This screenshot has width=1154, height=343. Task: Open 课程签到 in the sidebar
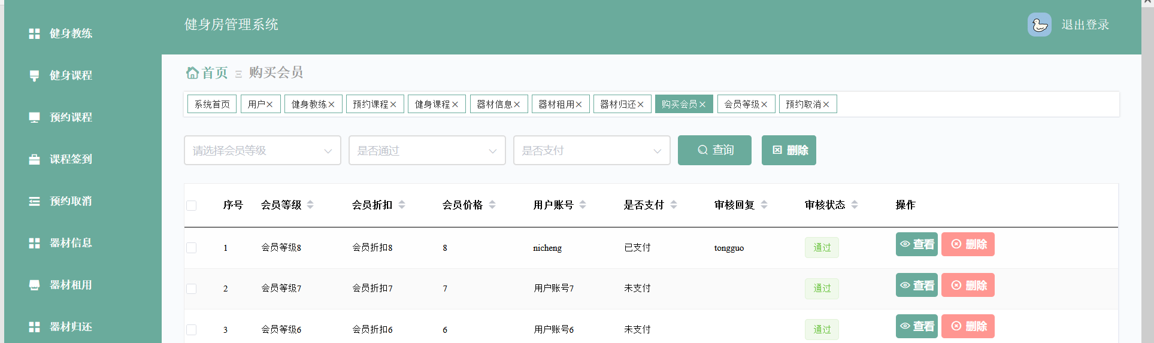(x=71, y=159)
